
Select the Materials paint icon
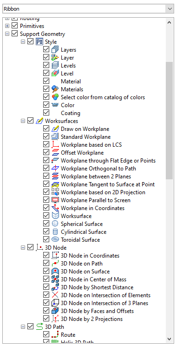(55, 89)
